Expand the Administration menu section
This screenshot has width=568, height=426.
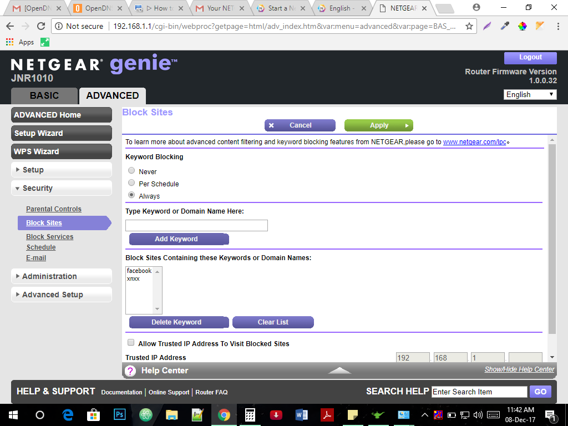coord(62,276)
